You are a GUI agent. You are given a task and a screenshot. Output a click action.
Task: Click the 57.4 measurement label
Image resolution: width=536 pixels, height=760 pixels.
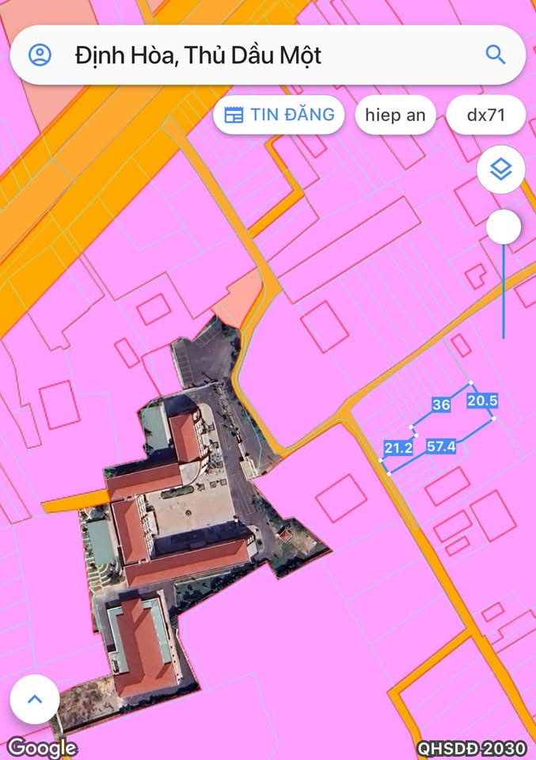click(441, 446)
